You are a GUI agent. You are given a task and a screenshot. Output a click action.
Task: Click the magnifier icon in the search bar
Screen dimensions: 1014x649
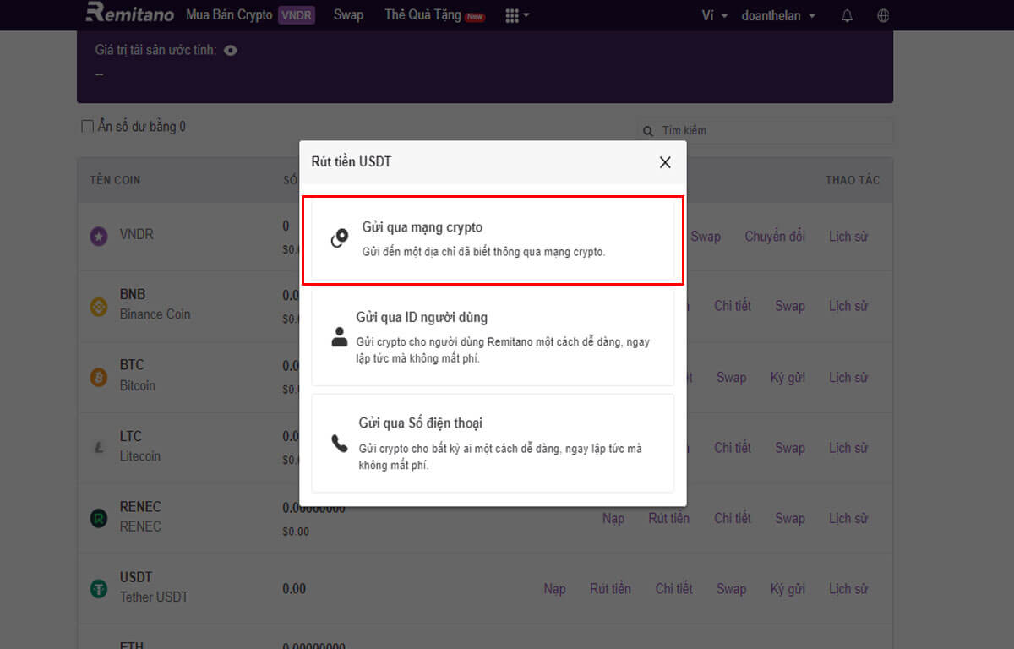point(647,131)
